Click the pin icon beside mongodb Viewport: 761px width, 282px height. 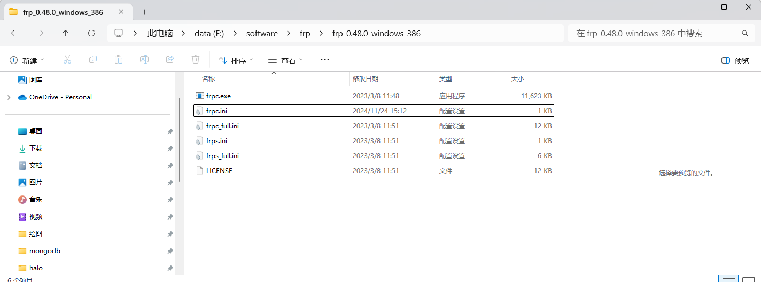click(170, 251)
